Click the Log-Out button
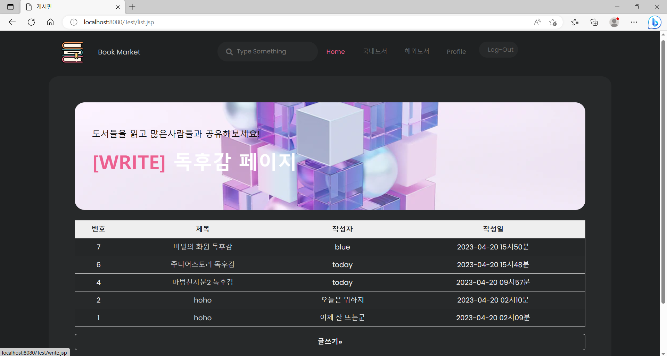Screen dimensions: 667x356 coord(501,50)
